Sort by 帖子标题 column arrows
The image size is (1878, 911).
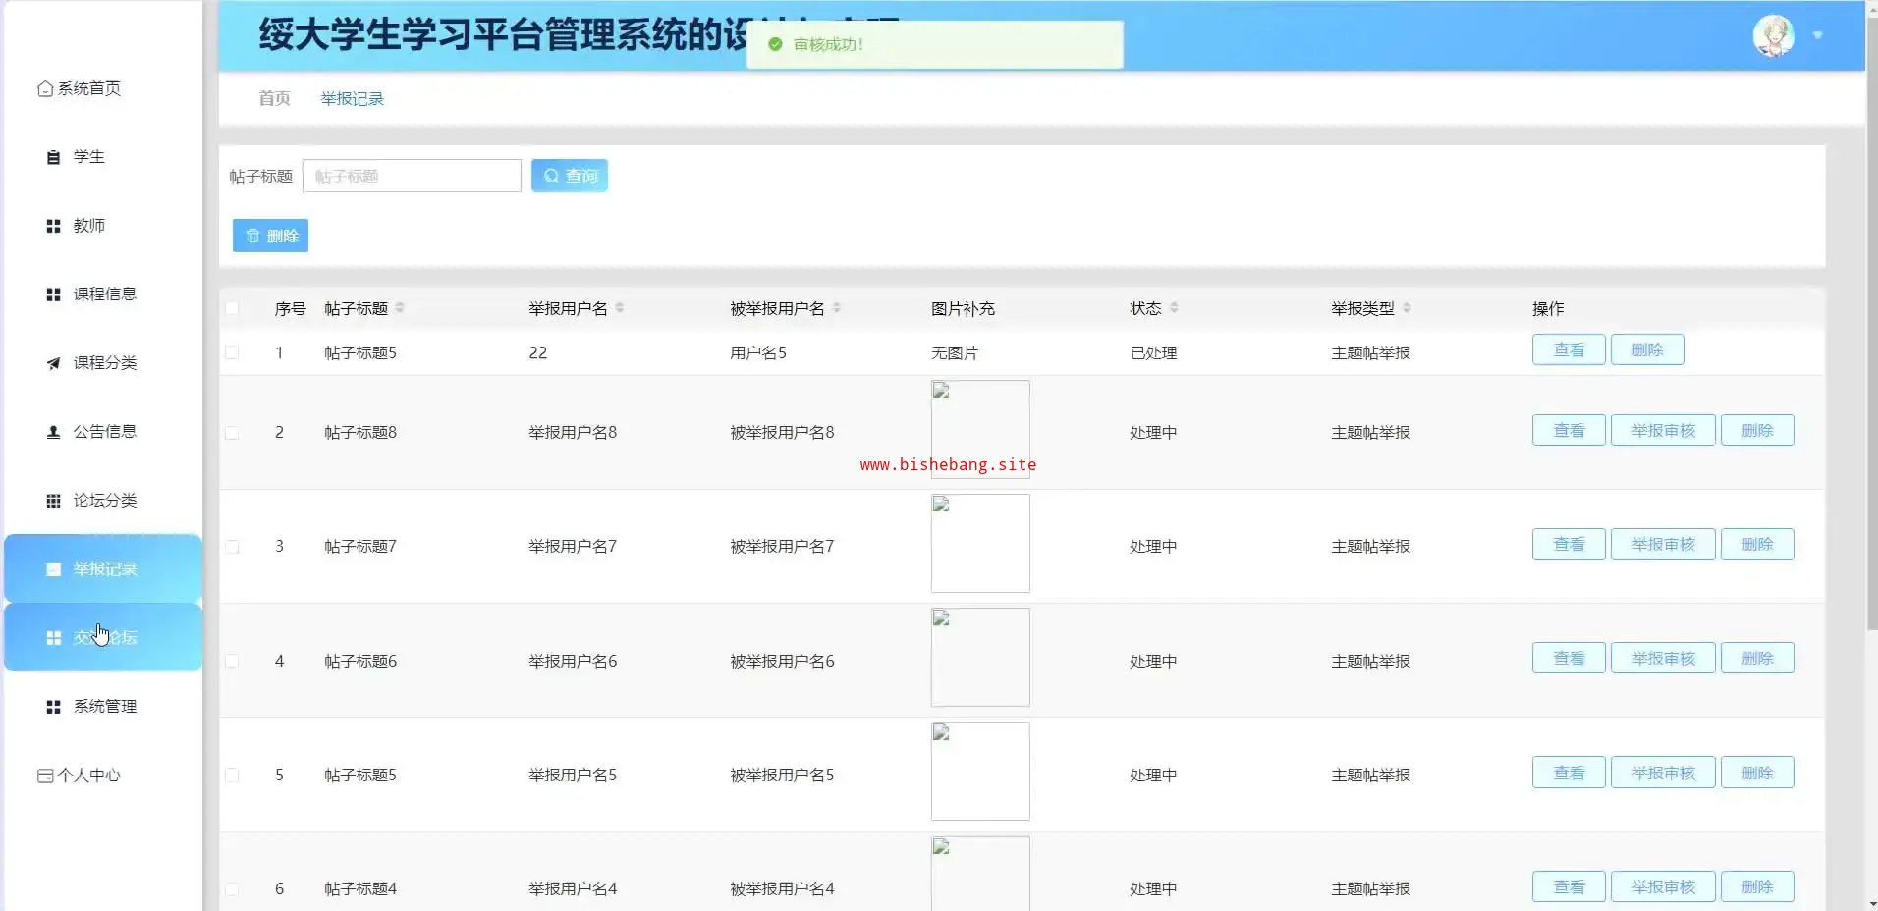point(400,308)
